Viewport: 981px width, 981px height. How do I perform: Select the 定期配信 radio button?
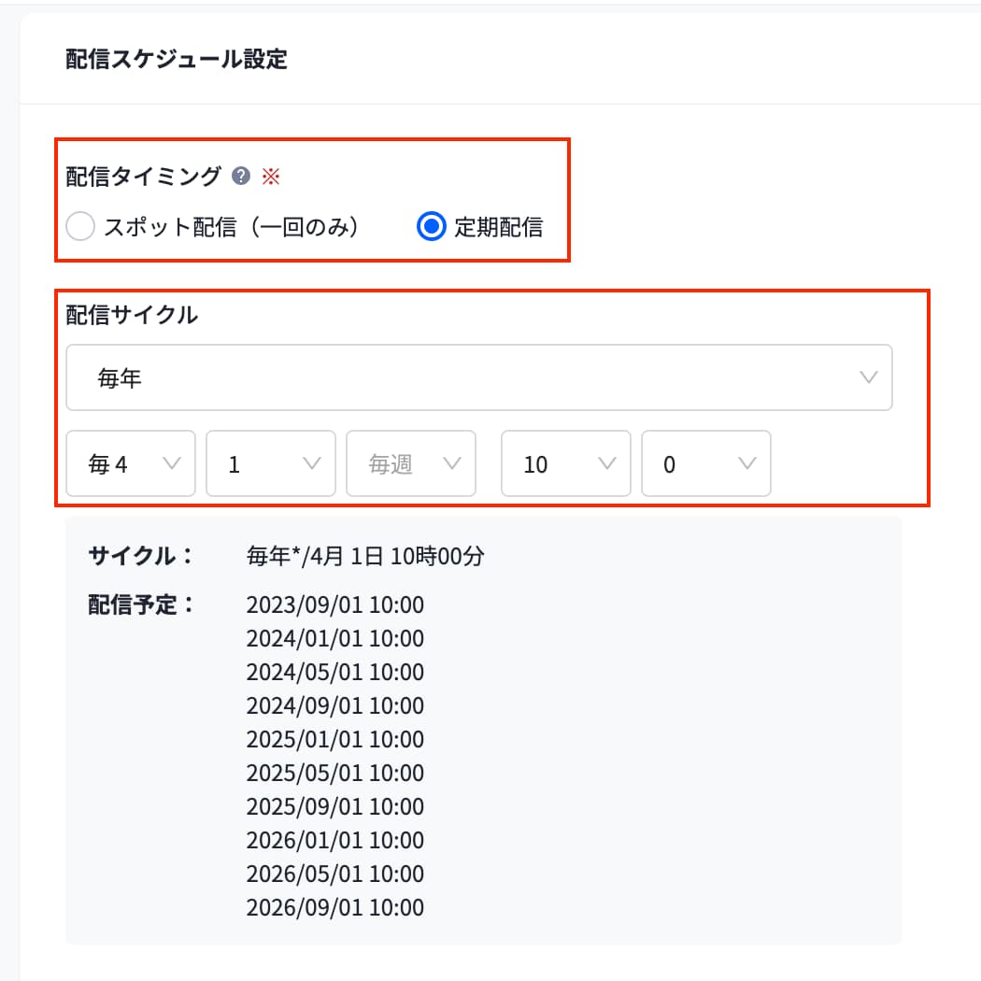(431, 227)
